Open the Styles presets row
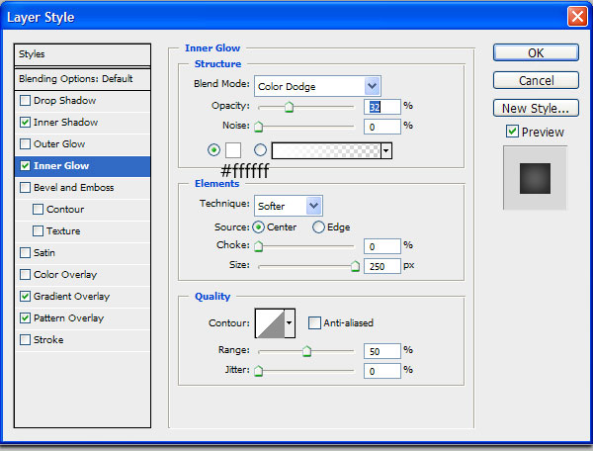This screenshot has width=593, height=451. point(82,54)
